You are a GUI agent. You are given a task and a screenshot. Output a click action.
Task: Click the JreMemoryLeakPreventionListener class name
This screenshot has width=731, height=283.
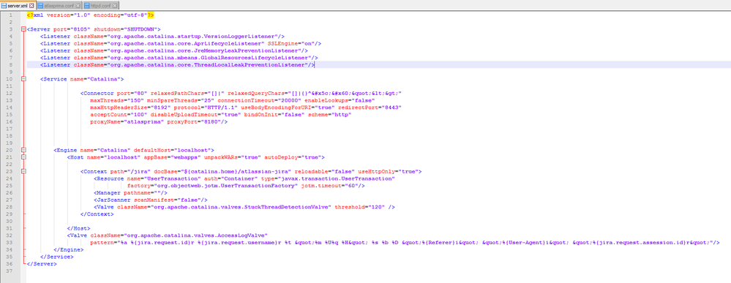click(205, 50)
